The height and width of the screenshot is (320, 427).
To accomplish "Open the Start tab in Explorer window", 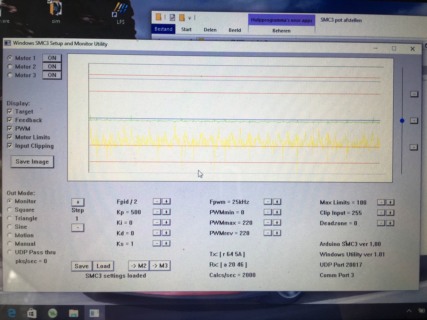I will tap(186, 29).
